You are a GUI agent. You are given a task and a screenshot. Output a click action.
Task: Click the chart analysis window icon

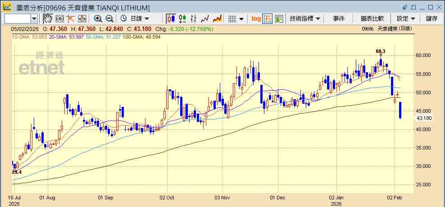point(7,7)
